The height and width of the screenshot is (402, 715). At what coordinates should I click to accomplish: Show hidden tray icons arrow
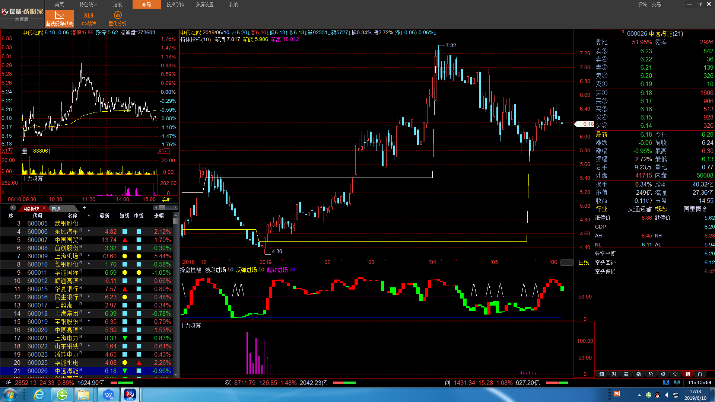639,395
